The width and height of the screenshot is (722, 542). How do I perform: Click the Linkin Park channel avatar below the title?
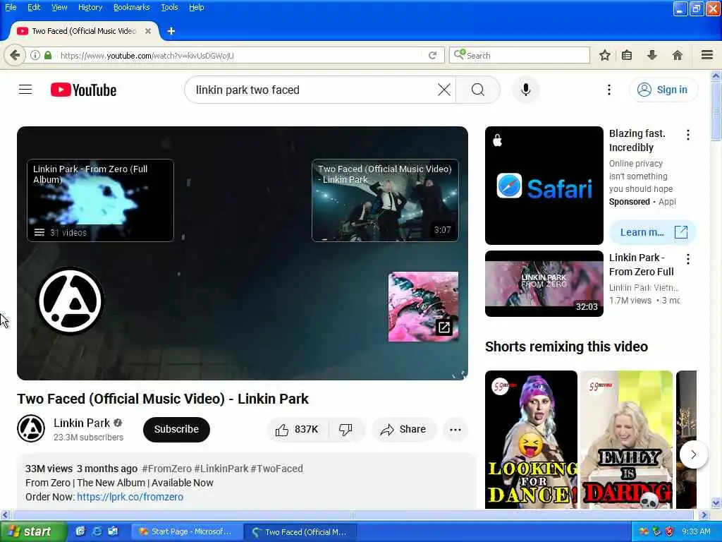[x=31, y=428]
